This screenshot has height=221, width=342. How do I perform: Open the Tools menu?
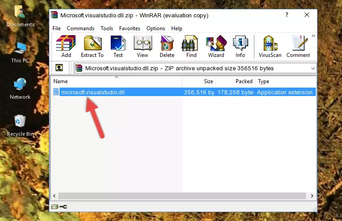[x=107, y=28]
